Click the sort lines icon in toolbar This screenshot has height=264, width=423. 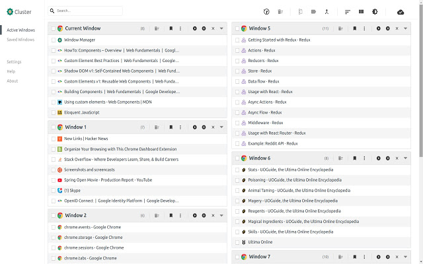348,11
